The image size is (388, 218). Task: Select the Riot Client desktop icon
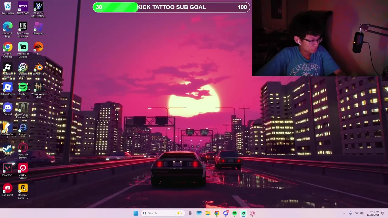click(x=8, y=190)
